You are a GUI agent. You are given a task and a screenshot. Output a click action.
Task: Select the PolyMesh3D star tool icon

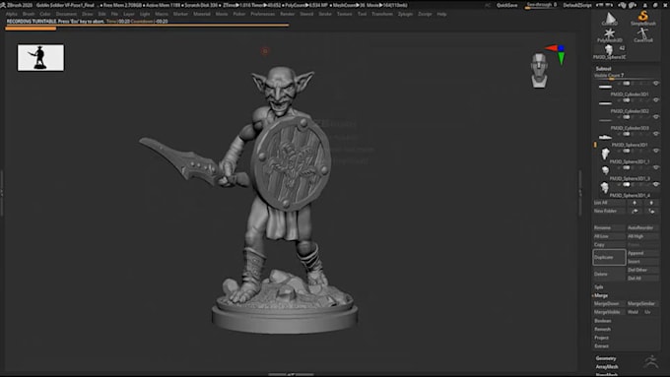[609, 34]
